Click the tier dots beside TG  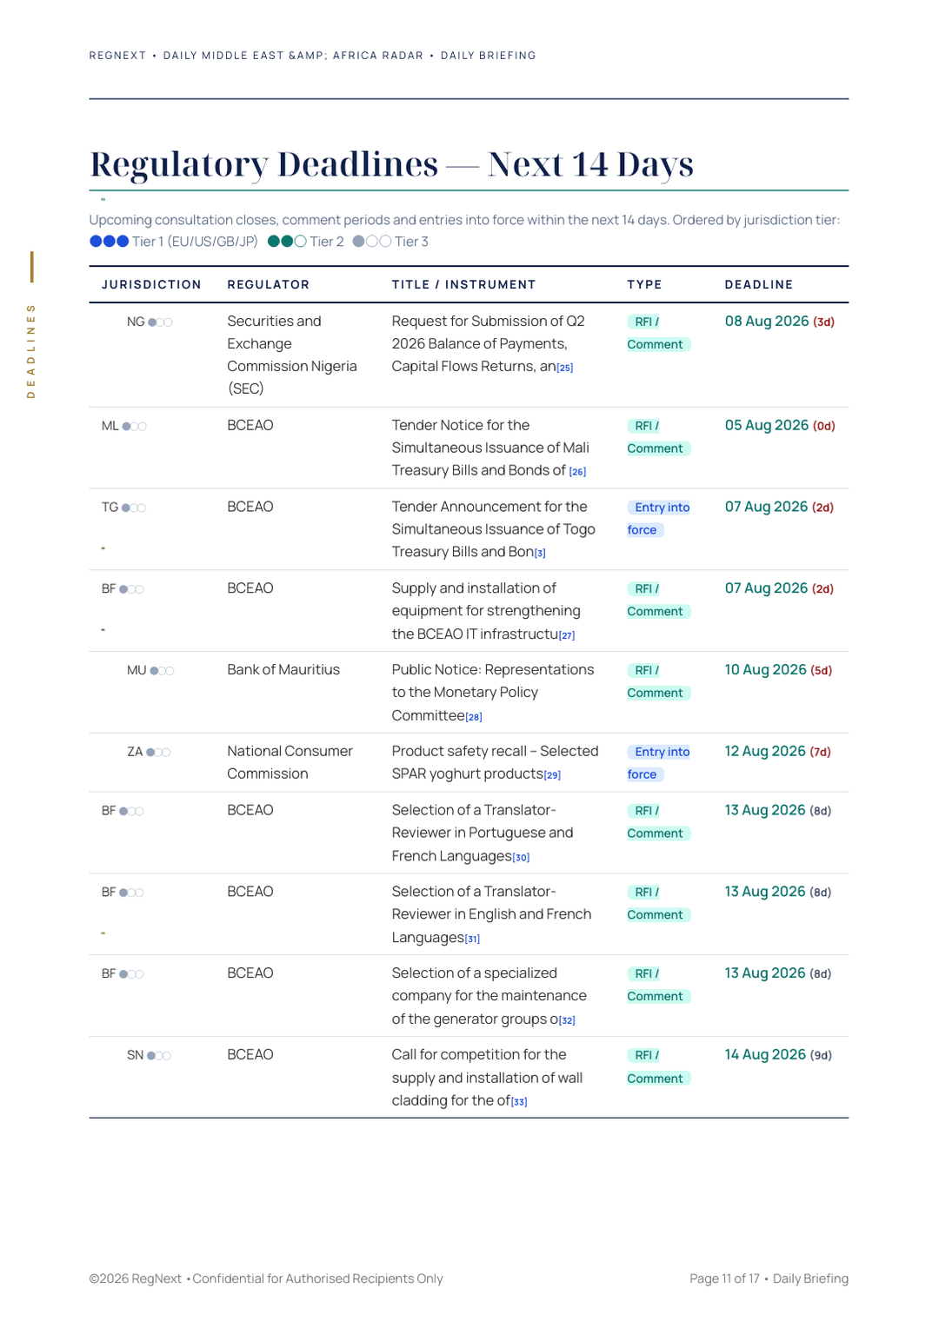click(x=134, y=508)
